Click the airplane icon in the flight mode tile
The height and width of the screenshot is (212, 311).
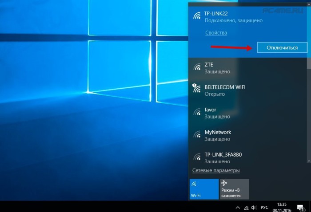[224, 183]
